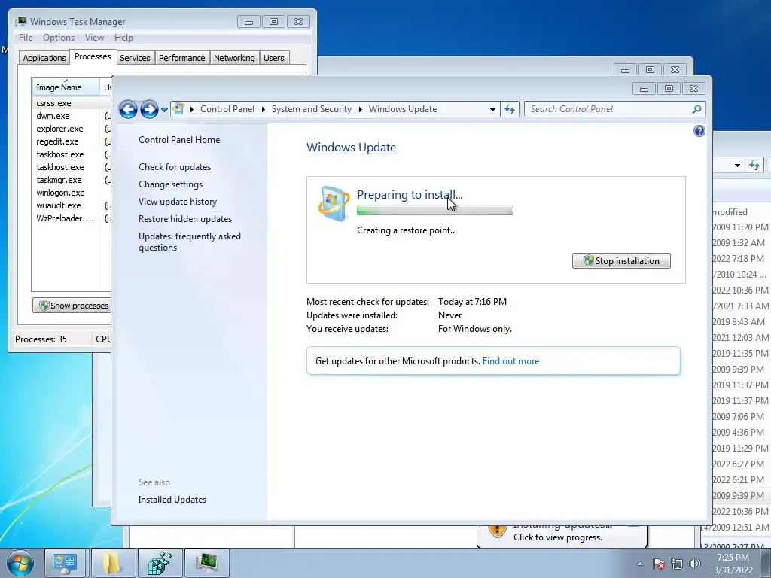This screenshot has height=578, width=771.
Task: Open the clock showing 7:25 PM
Action: coord(733,564)
